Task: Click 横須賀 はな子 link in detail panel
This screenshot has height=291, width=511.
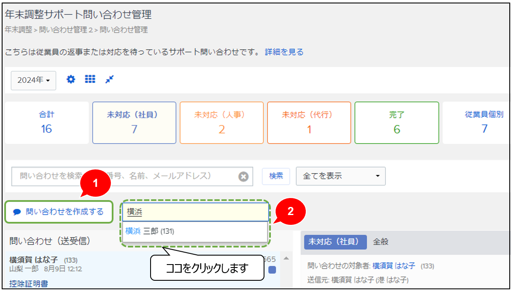Action: click(393, 266)
